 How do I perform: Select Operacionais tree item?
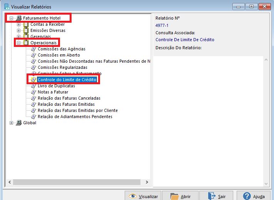[x=43, y=43]
